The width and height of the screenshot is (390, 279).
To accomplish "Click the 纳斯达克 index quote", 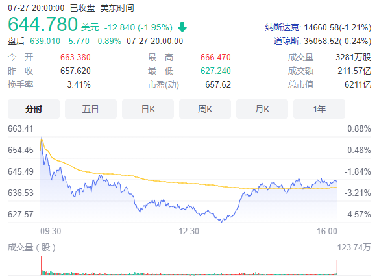I will [318, 28].
